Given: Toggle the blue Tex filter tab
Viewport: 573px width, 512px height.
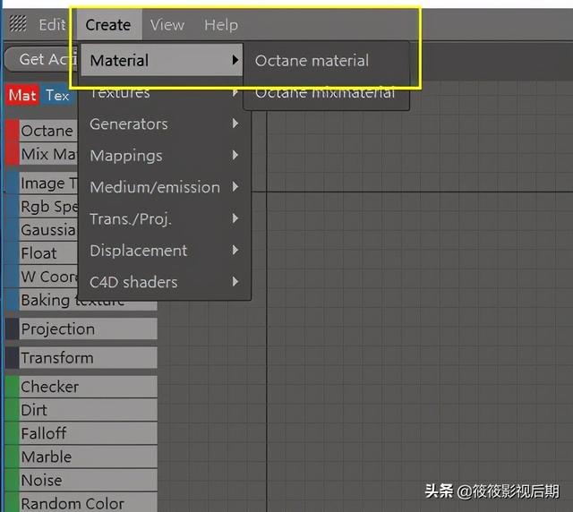Looking at the screenshot, I should [x=57, y=95].
